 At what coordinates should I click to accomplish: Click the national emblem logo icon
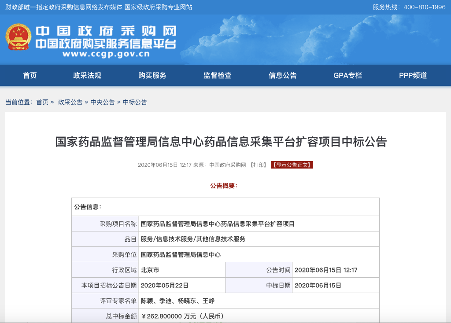click(18, 37)
